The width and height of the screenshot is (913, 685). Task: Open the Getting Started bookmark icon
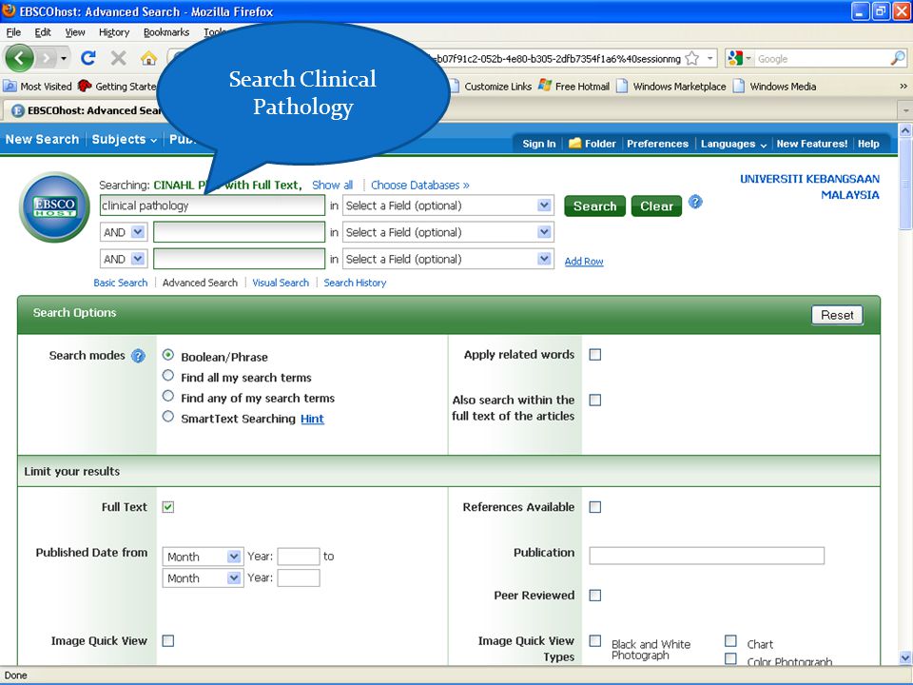[x=85, y=87]
